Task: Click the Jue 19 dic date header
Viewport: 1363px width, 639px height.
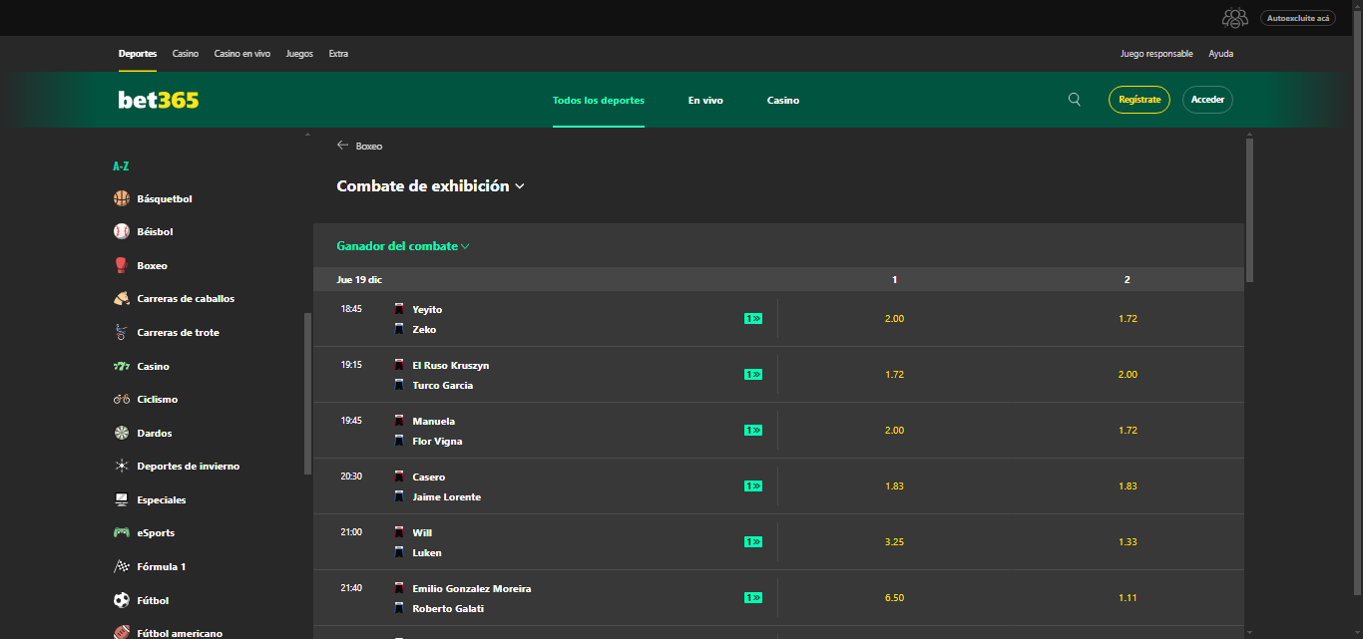Action: (x=359, y=280)
